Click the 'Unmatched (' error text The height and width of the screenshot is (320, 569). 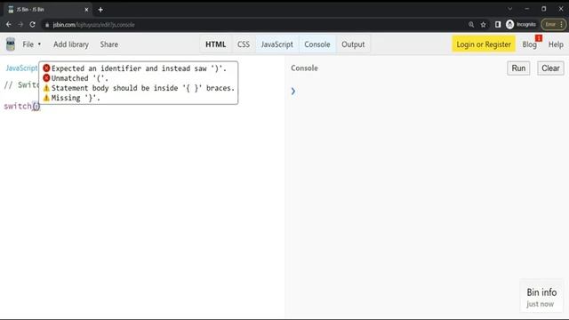pos(80,78)
